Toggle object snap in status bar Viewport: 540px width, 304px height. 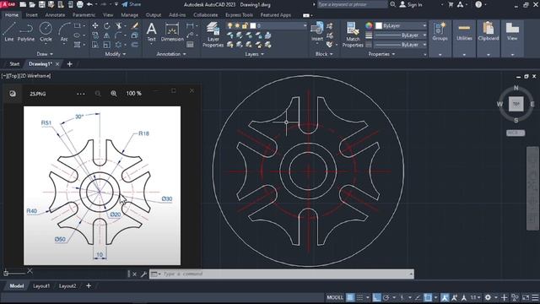click(x=428, y=297)
